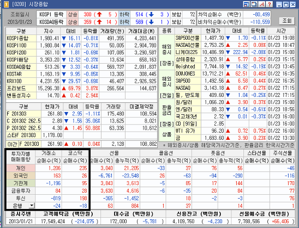Click the 야간 label of night futures
The width and height of the screenshot is (299, 228).
click(x=12, y=144)
